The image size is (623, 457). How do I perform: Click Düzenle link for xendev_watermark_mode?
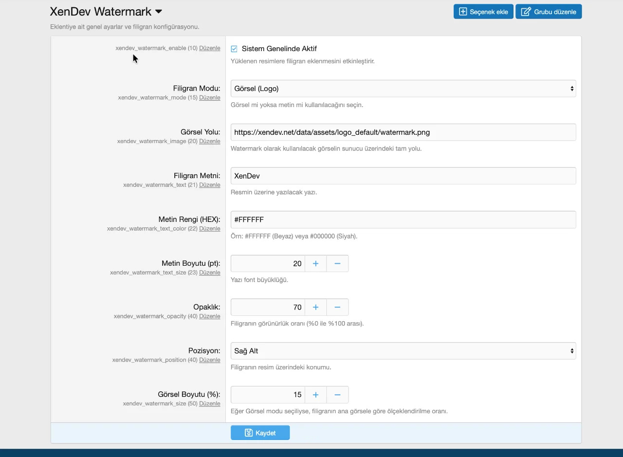coord(210,97)
